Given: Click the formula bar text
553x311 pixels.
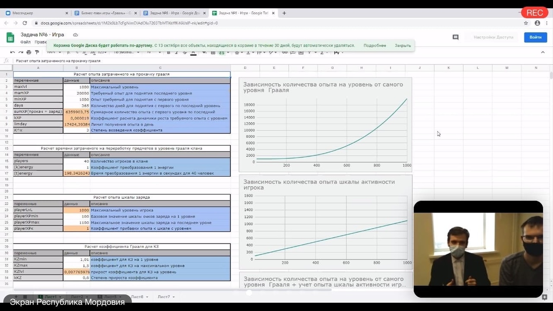Looking at the screenshot, I should (x=58, y=61).
